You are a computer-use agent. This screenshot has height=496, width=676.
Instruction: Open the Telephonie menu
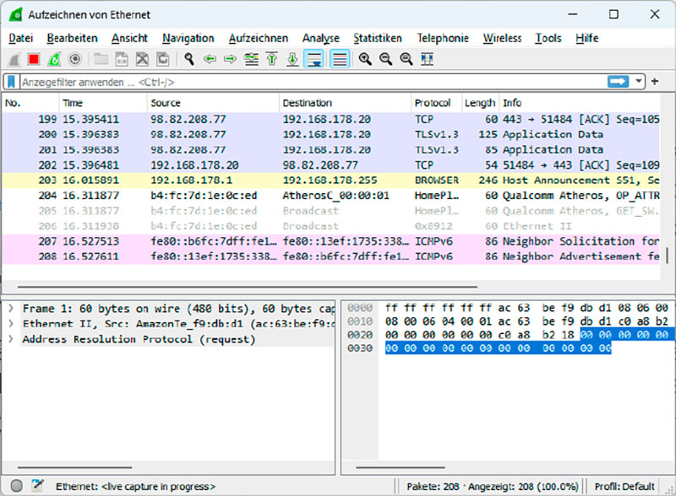click(x=442, y=38)
